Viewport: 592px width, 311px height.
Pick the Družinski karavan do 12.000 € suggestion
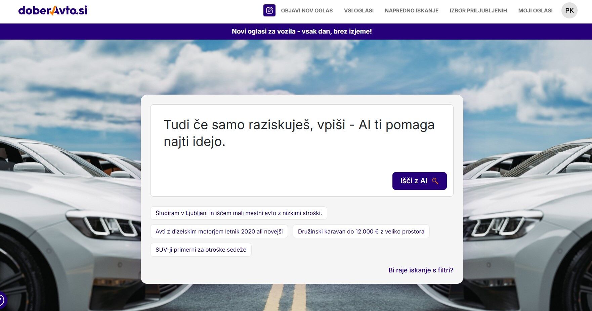(361, 231)
